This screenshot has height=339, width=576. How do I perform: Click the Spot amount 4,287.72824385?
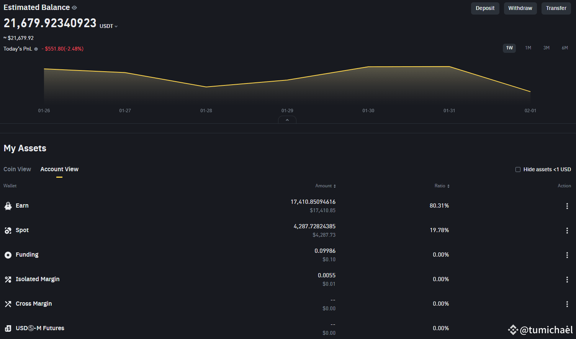pyautogui.click(x=314, y=226)
